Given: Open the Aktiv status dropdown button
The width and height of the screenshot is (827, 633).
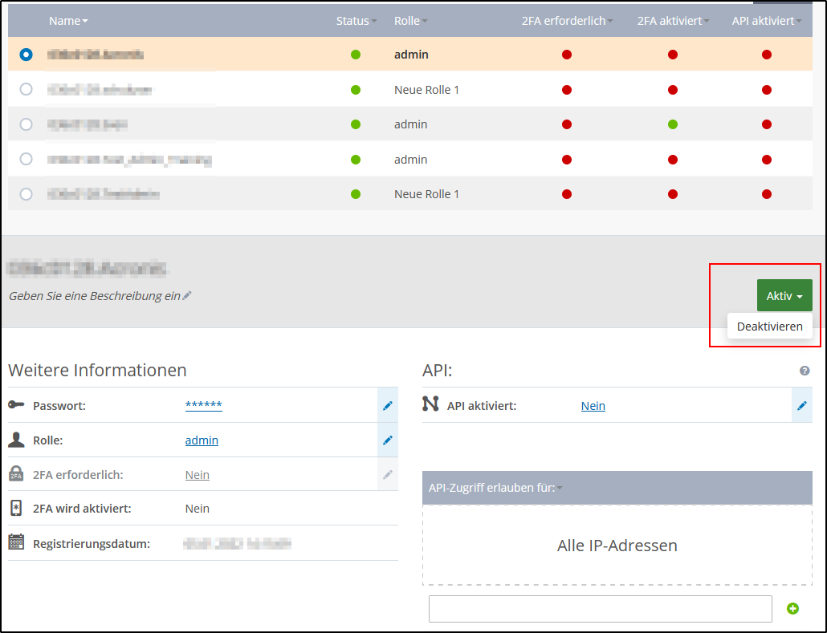Looking at the screenshot, I should 784,296.
